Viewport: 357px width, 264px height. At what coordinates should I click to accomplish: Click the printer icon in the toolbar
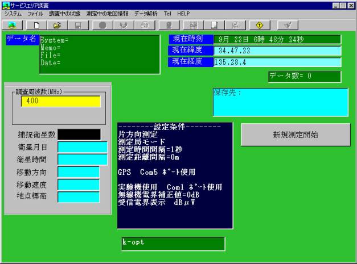[145, 25]
